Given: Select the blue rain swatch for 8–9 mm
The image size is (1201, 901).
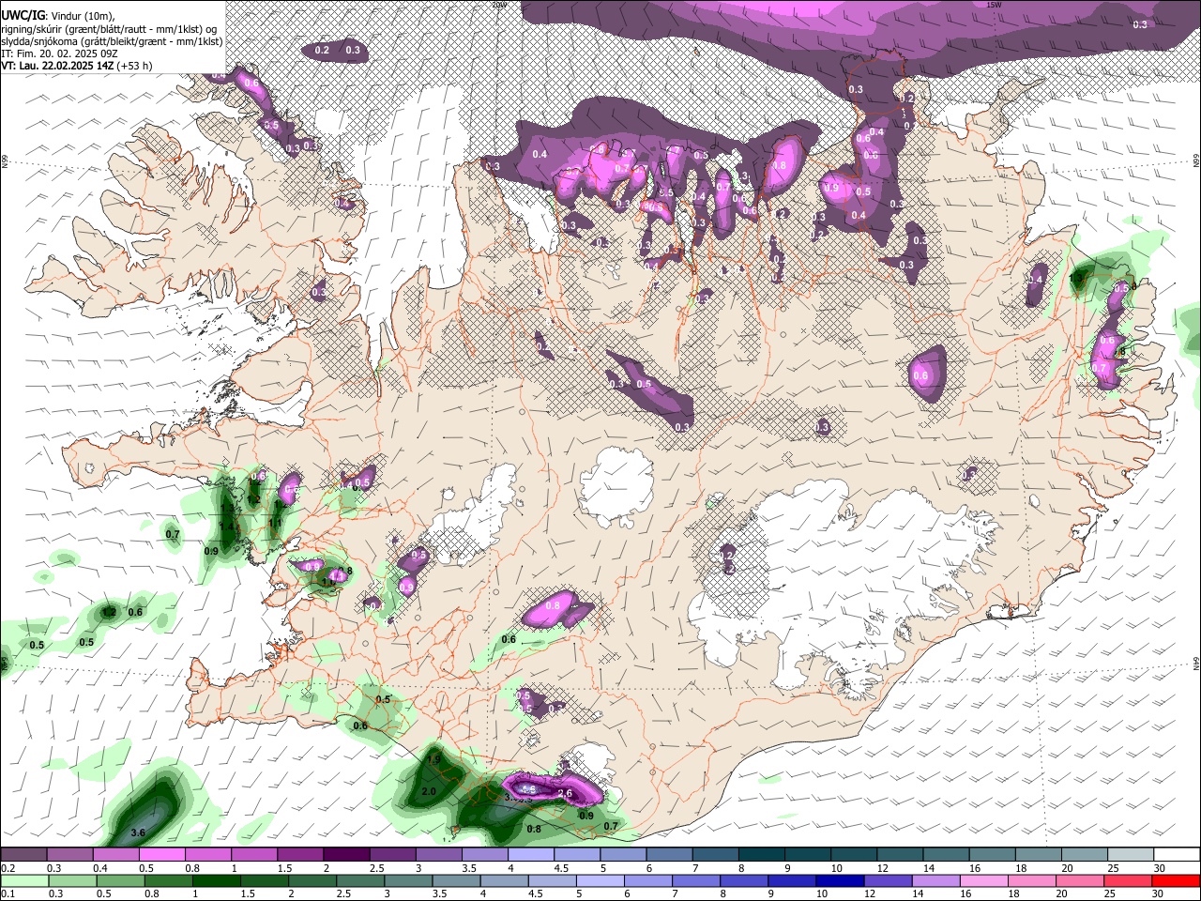Looking at the screenshot, I should [x=743, y=881].
